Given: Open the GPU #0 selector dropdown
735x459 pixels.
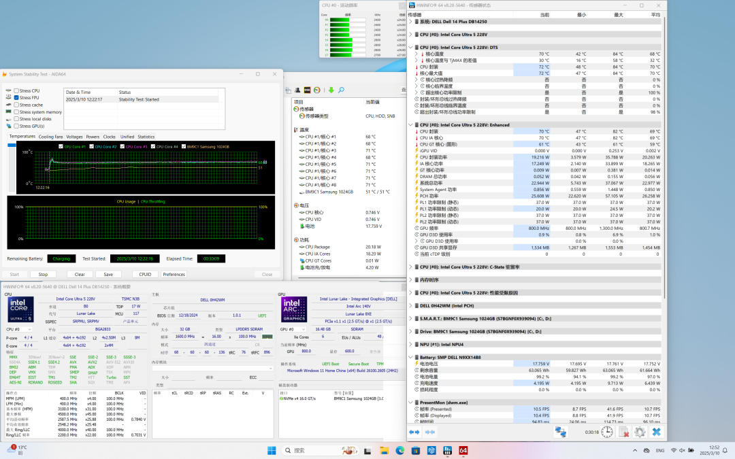Looking at the screenshot, I should (293, 329).
